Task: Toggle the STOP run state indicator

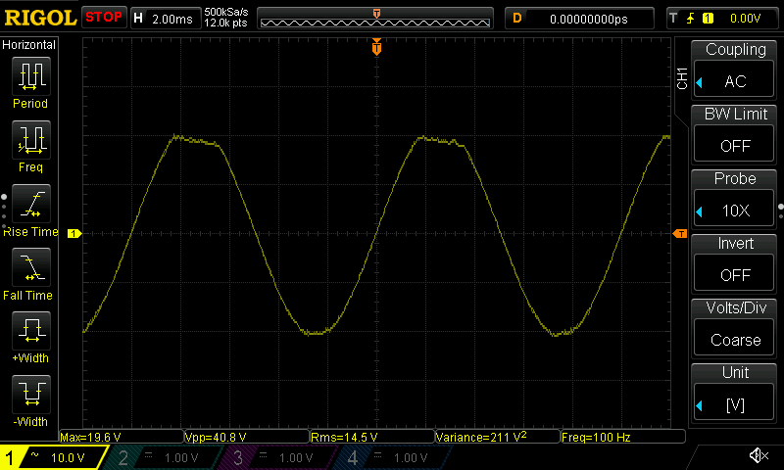Action: coord(103,18)
